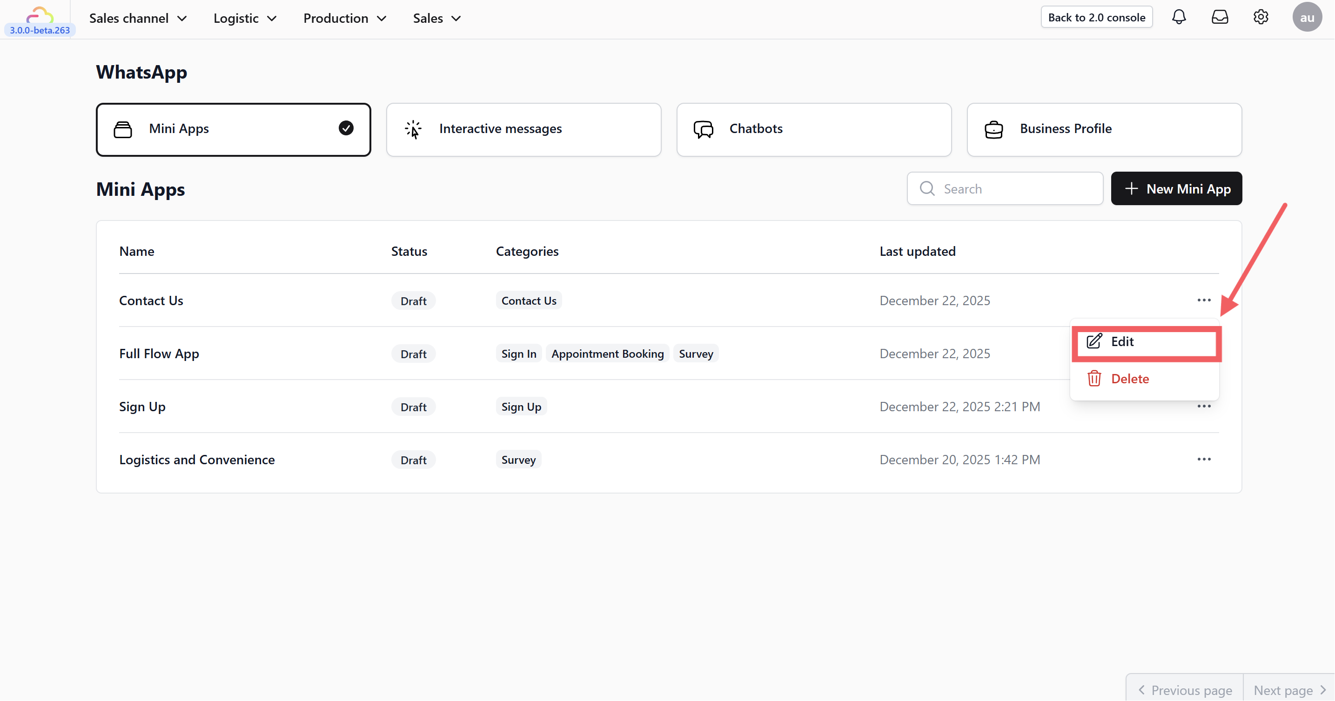Image resolution: width=1335 pixels, height=701 pixels.
Task: Create a New Mini App
Action: (1176, 188)
